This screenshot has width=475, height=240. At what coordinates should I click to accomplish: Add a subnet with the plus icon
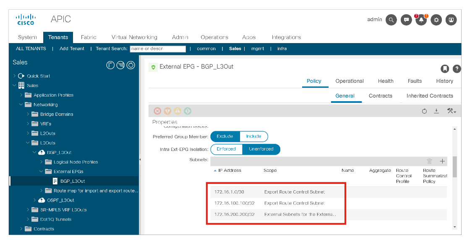click(442, 161)
